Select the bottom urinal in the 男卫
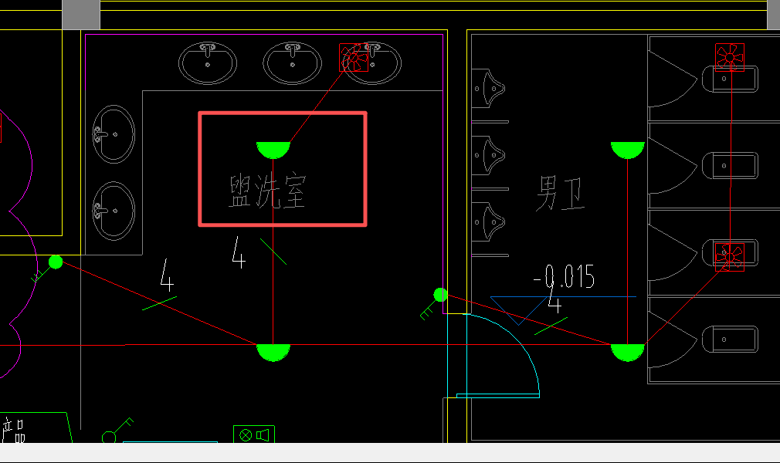Viewport: 780px width, 463px height. [489, 221]
